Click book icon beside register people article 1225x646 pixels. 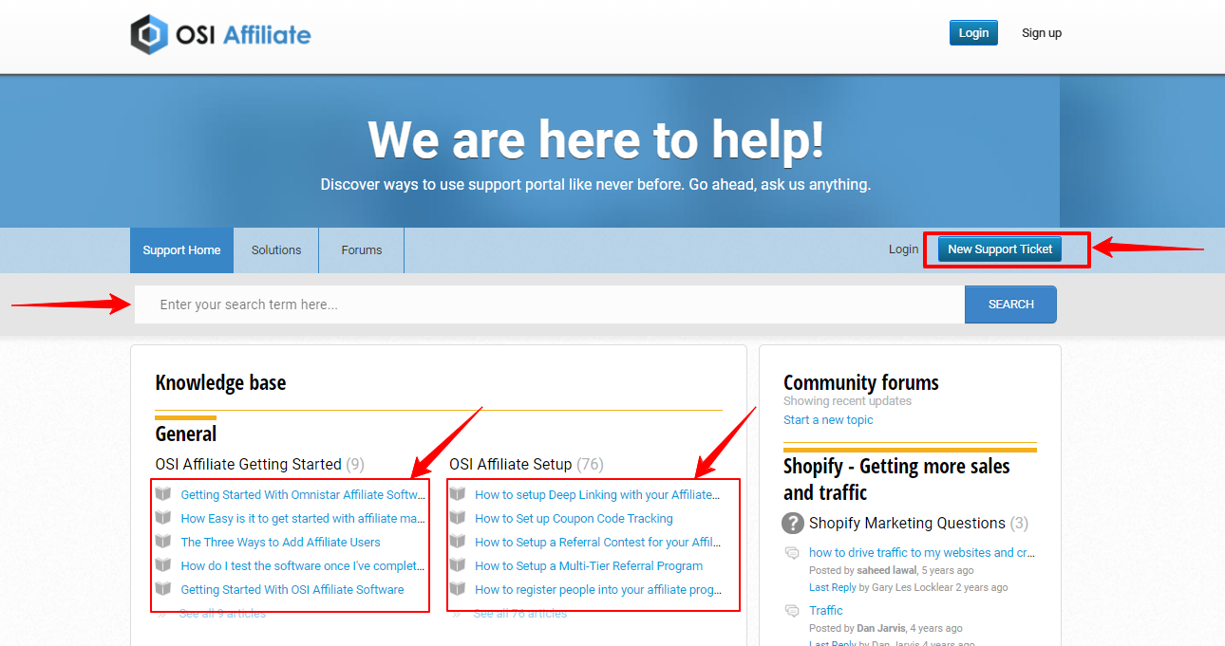tap(458, 589)
